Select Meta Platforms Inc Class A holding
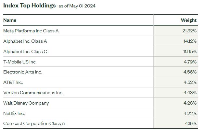Viewport: 204px width, 136px height. [x=31, y=31]
